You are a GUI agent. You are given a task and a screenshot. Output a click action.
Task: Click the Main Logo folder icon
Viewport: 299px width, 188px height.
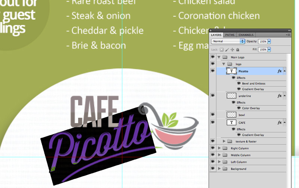(225, 57)
